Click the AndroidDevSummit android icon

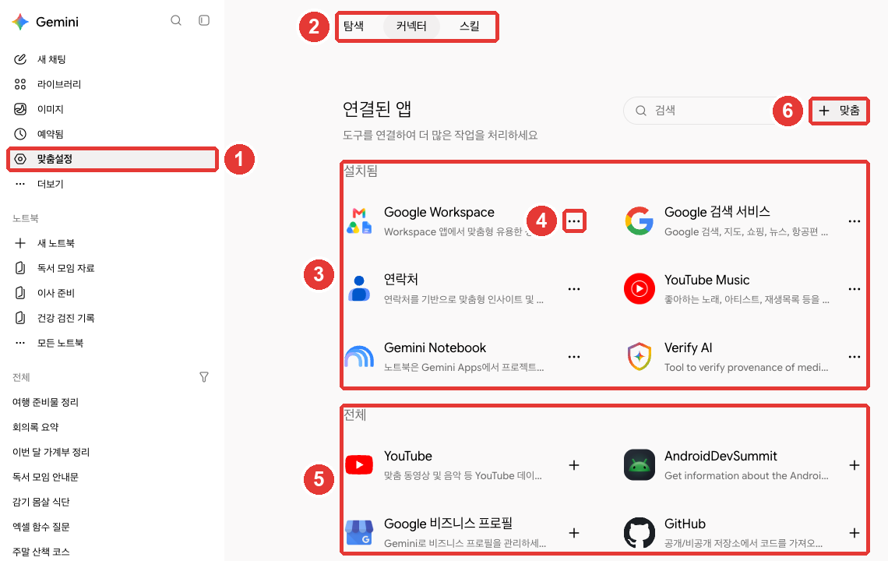640,464
